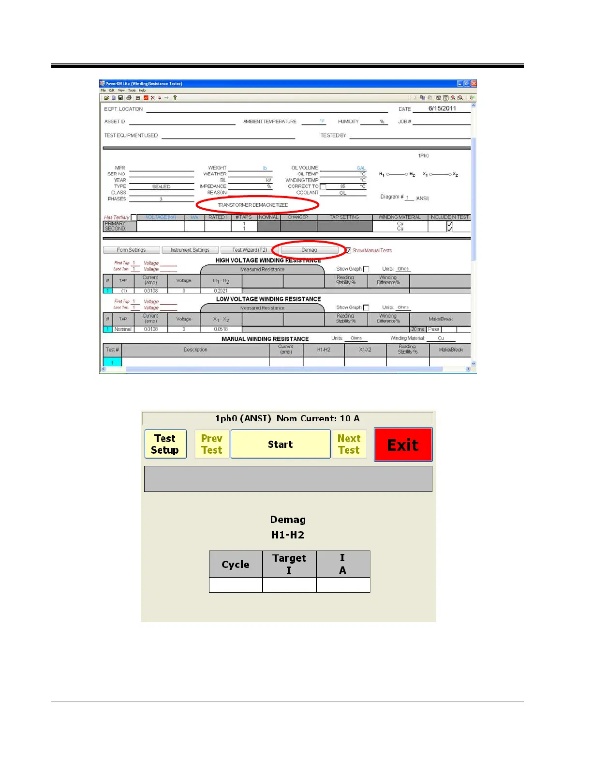Click the TESTED BY input field
The width and height of the screenshot is (592, 767).
pyautogui.click(x=410, y=136)
